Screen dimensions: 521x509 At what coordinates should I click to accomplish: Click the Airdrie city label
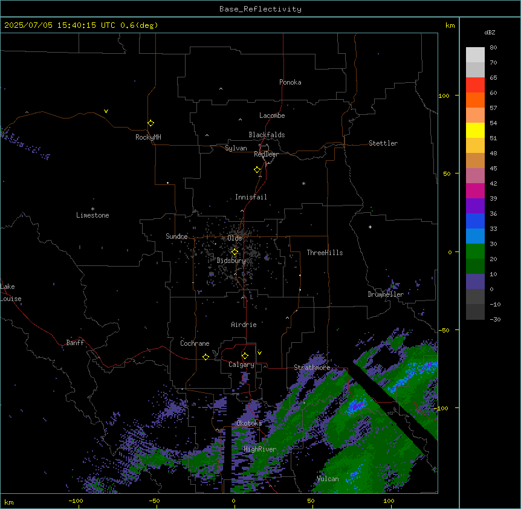pyautogui.click(x=244, y=325)
